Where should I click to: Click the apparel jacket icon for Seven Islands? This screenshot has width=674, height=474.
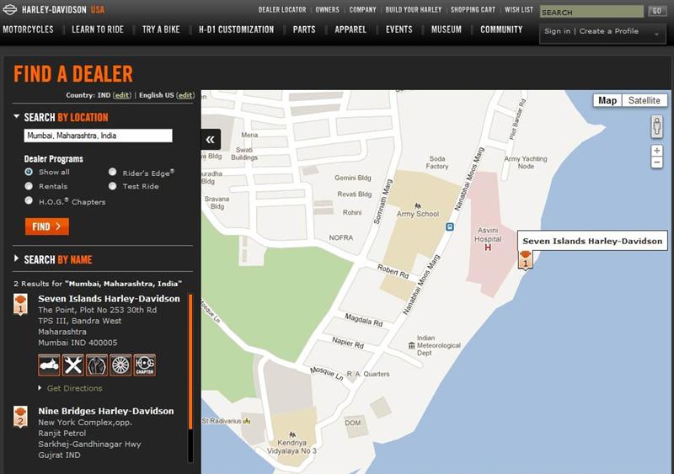click(97, 365)
